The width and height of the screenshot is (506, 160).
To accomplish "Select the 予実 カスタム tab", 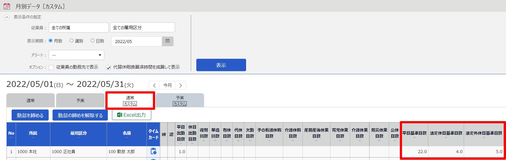I will pos(180,100).
